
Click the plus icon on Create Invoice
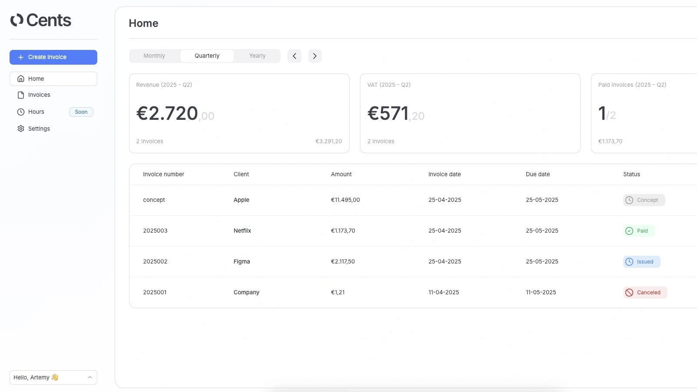(x=20, y=57)
